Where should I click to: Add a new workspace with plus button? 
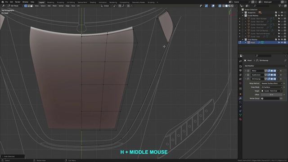pyautogui.click(x=157, y=2)
